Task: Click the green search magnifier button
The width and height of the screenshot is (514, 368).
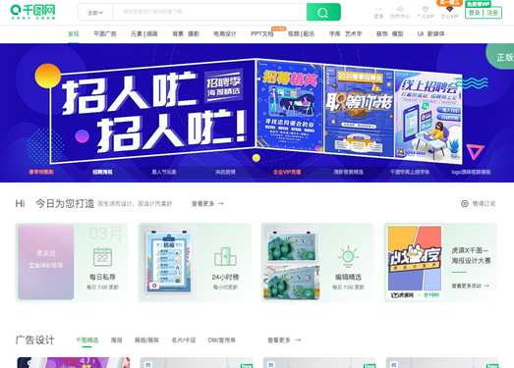Action: (x=323, y=13)
